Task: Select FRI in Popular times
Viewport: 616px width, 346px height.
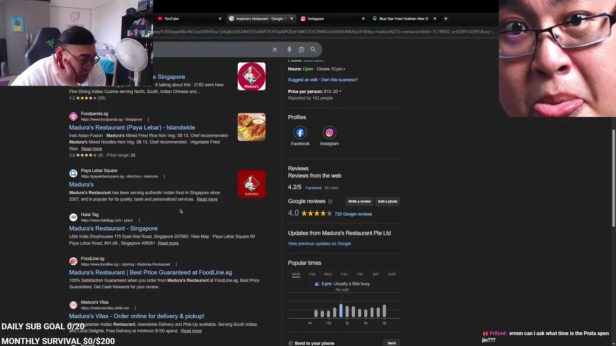Action: [360, 274]
